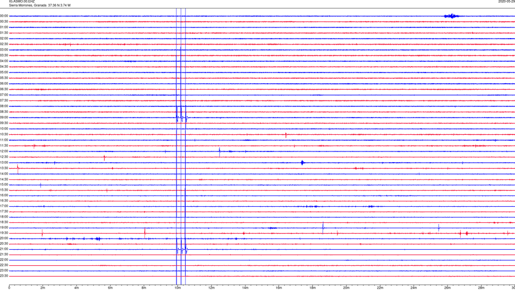Select the 16:00 trace time label
515x290 pixels.
[x=4, y=195]
